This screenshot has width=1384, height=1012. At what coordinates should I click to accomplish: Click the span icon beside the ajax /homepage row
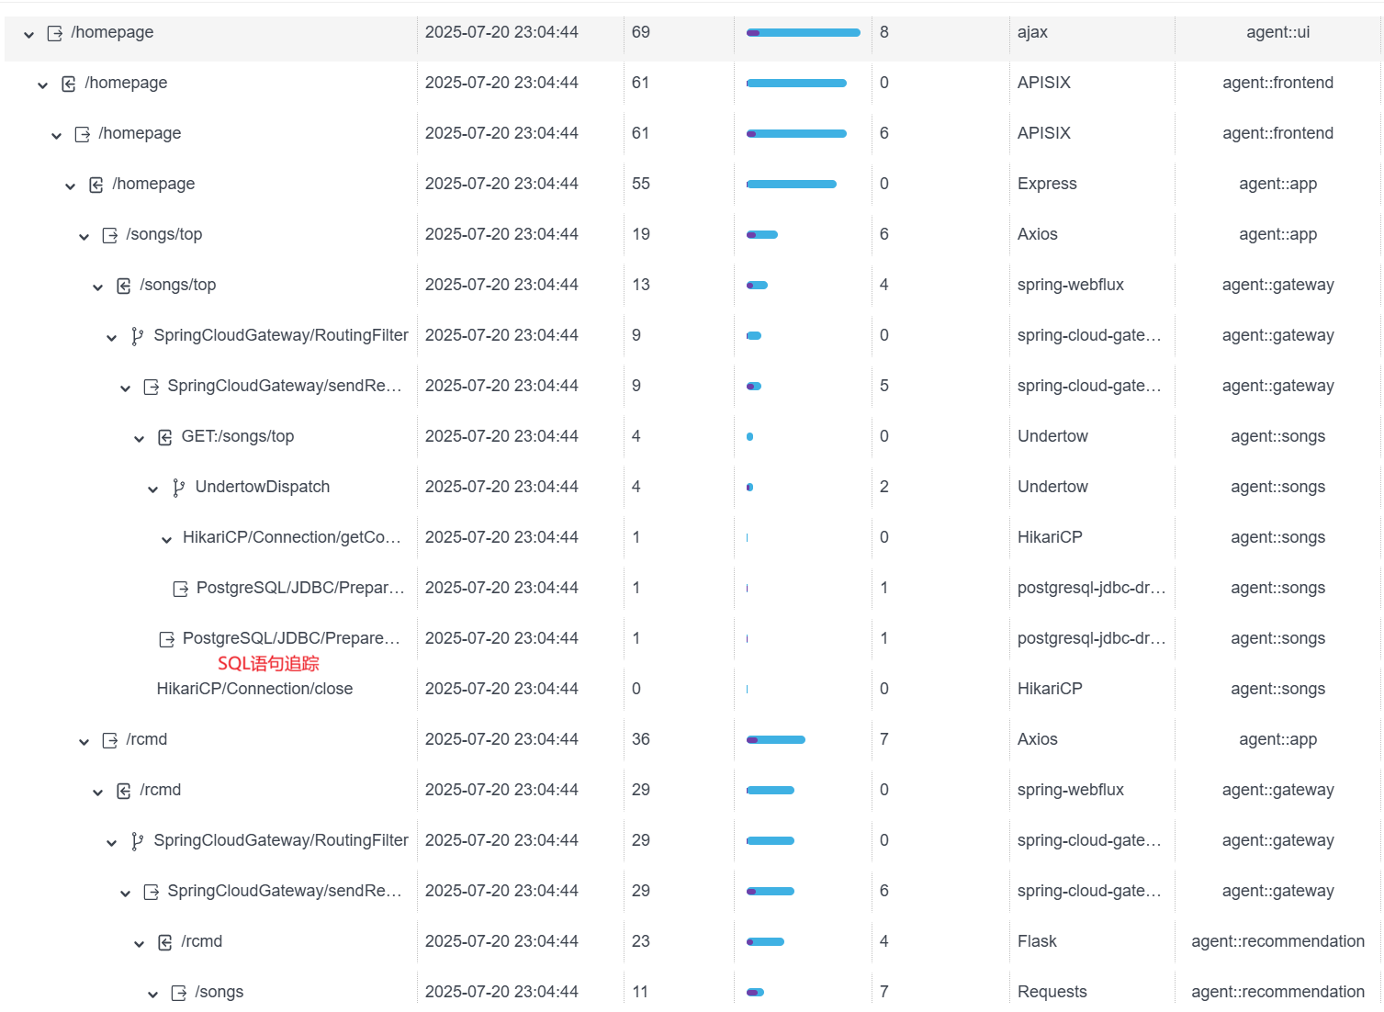tap(55, 33)
